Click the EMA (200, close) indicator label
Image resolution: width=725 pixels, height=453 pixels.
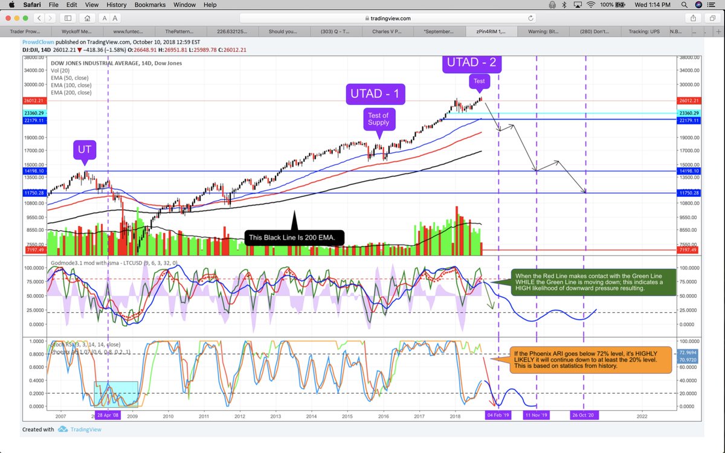pyautogui.click(x=71, y=92)
